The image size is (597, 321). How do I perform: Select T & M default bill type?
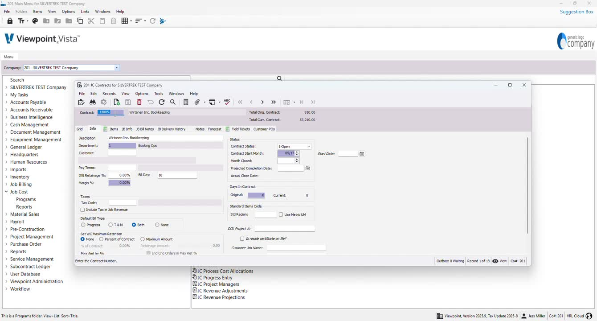[110, 225]
